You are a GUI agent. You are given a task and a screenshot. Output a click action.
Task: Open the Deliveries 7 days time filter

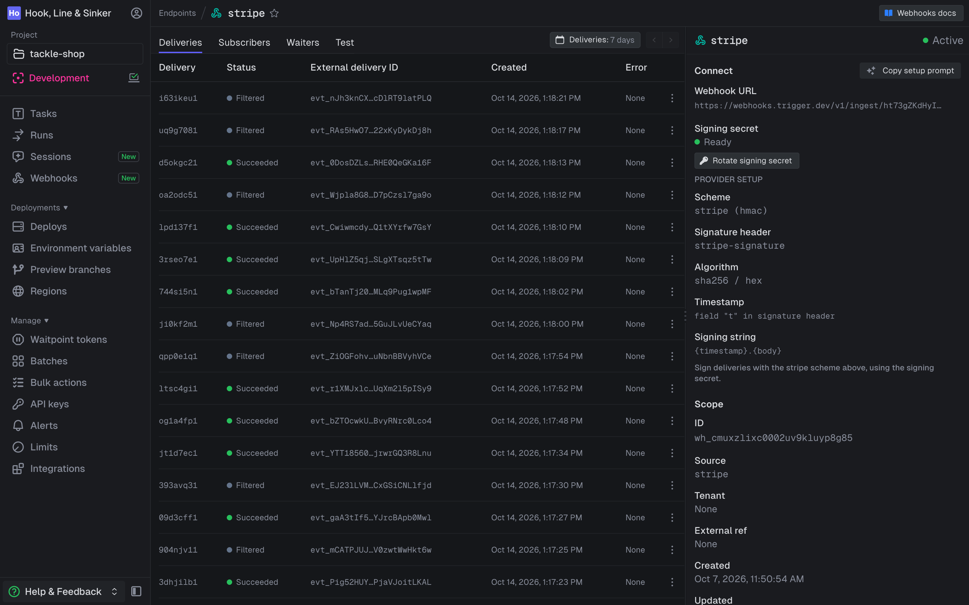[x=595, y=40]
